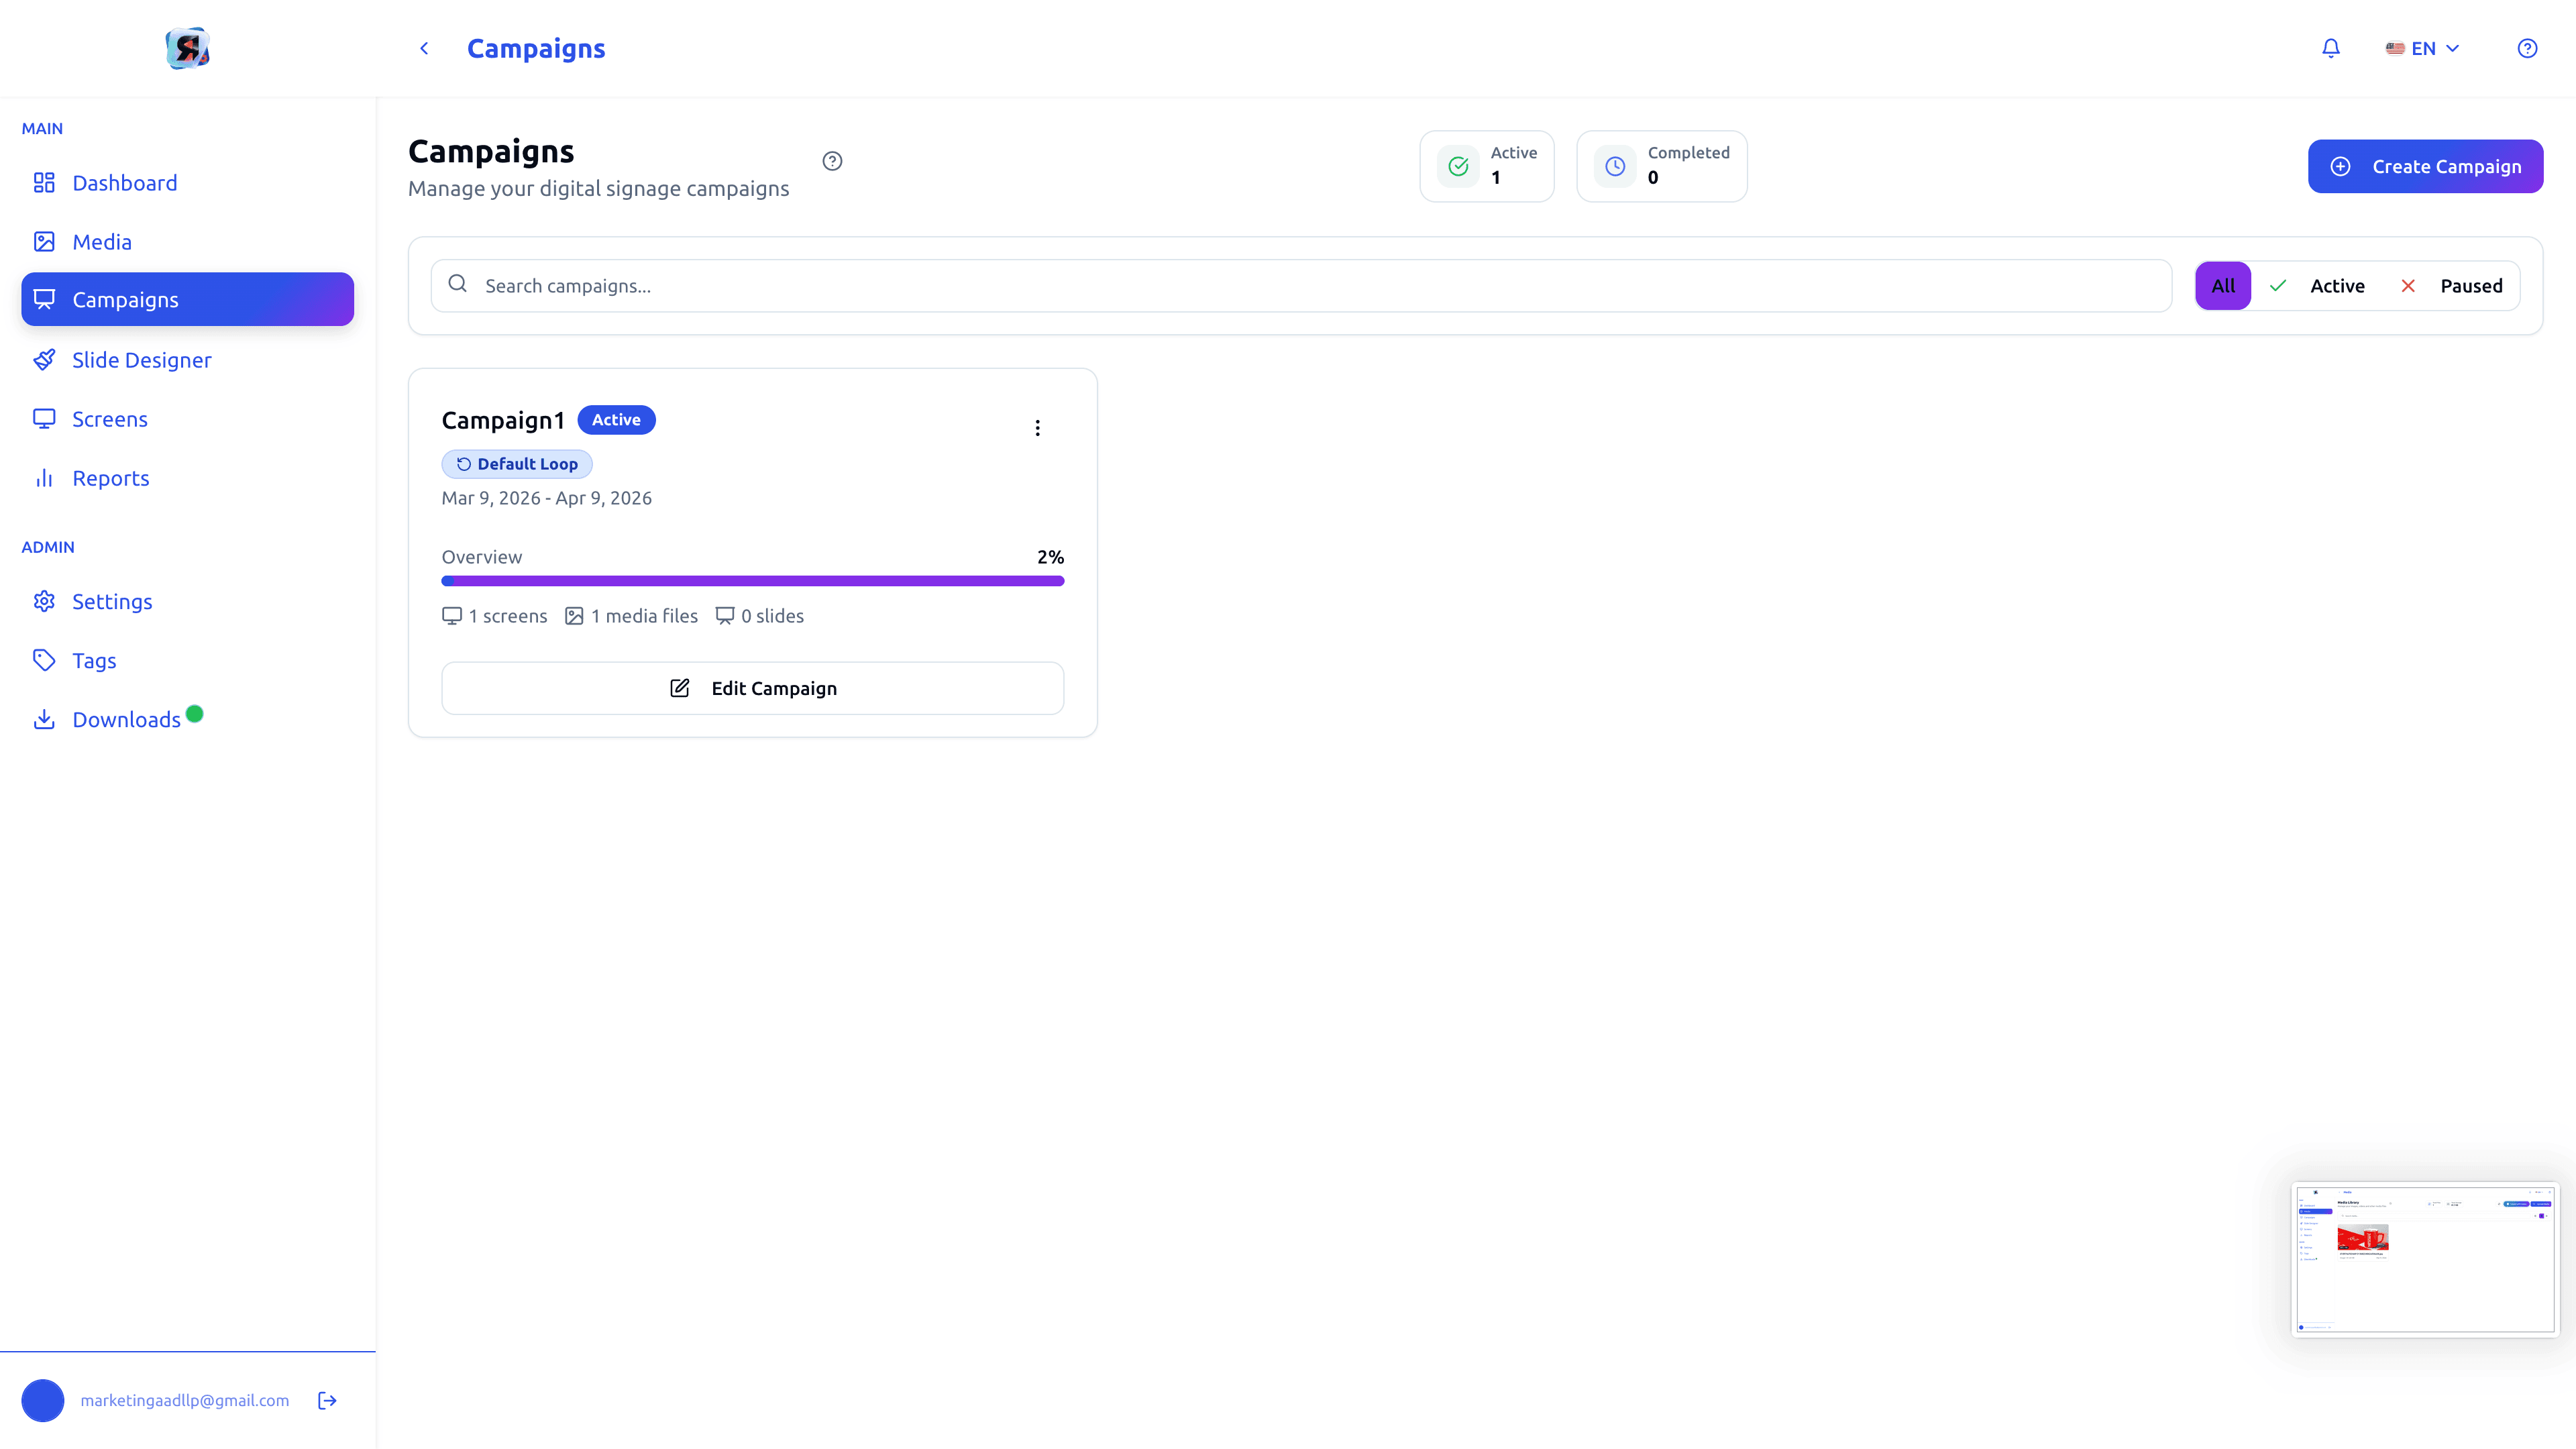Filter campaigns by Active status
The image size is (2576, 1449).
click(2318, 286)
